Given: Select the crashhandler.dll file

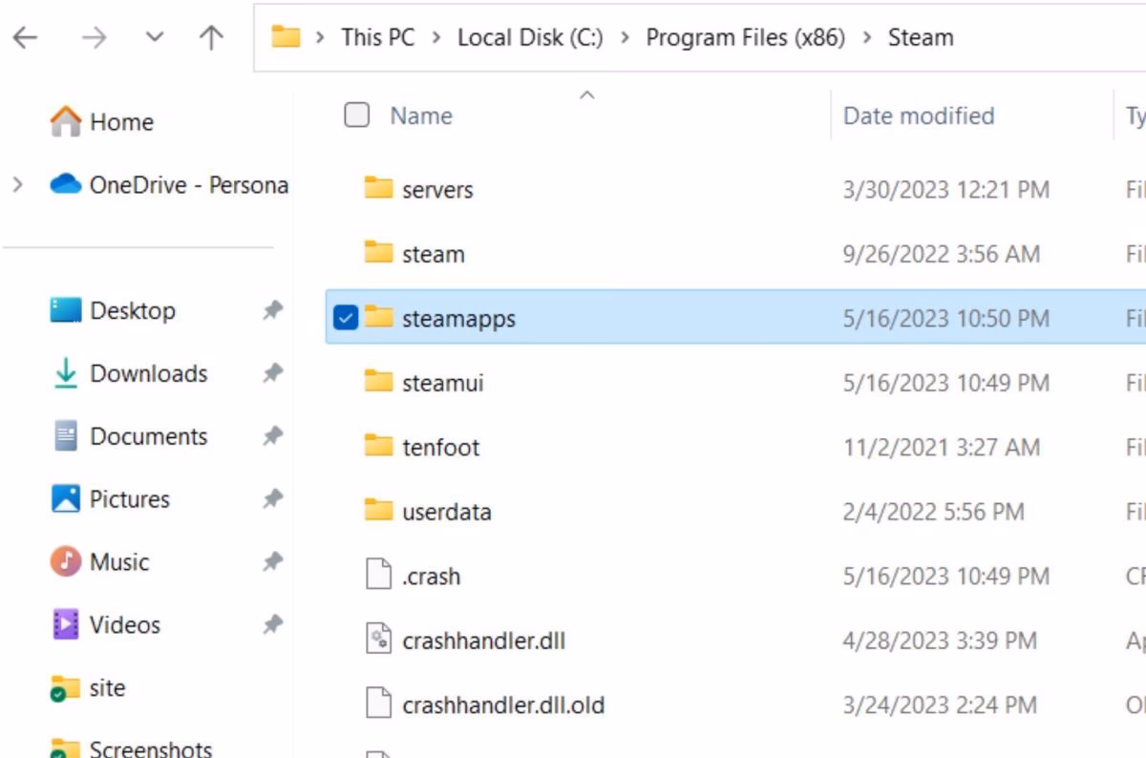Looking at the screenshot, I should (484, 641).
